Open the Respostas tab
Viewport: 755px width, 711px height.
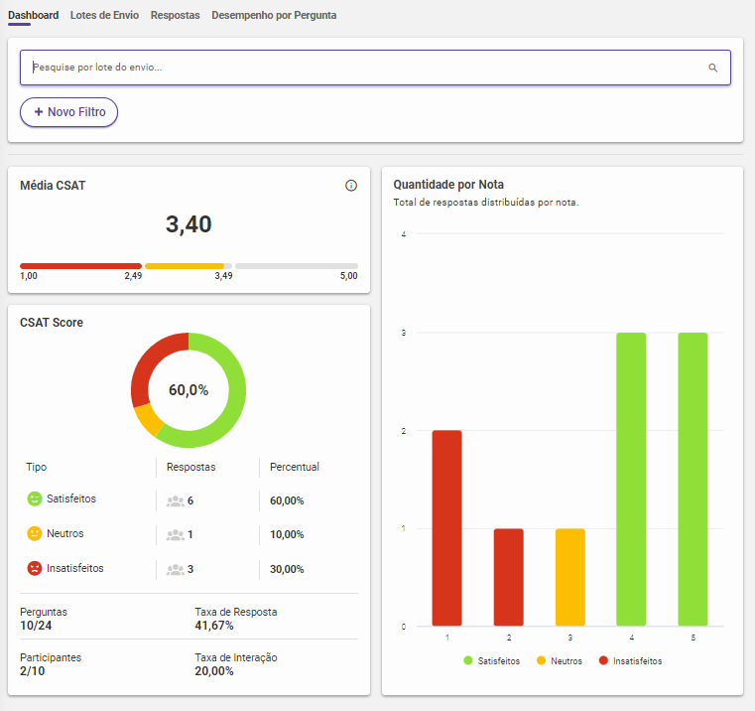[175, 16]
